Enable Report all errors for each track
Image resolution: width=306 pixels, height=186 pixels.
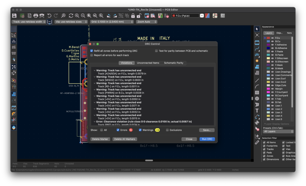coord(91,55)
